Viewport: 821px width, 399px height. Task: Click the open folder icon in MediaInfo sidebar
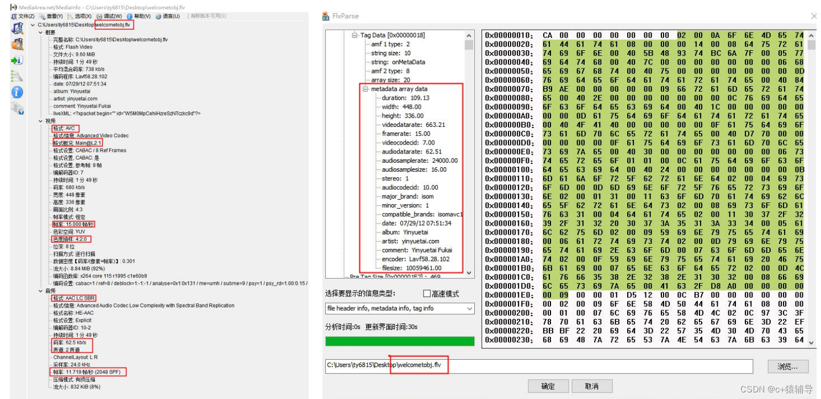(x=18, y=44)
